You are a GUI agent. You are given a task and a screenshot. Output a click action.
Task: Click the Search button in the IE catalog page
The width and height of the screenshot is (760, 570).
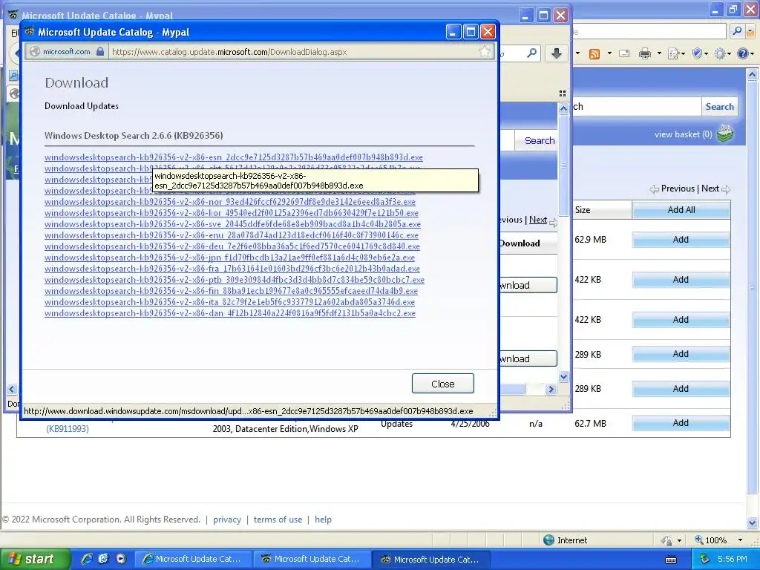(x=719, y=107)
